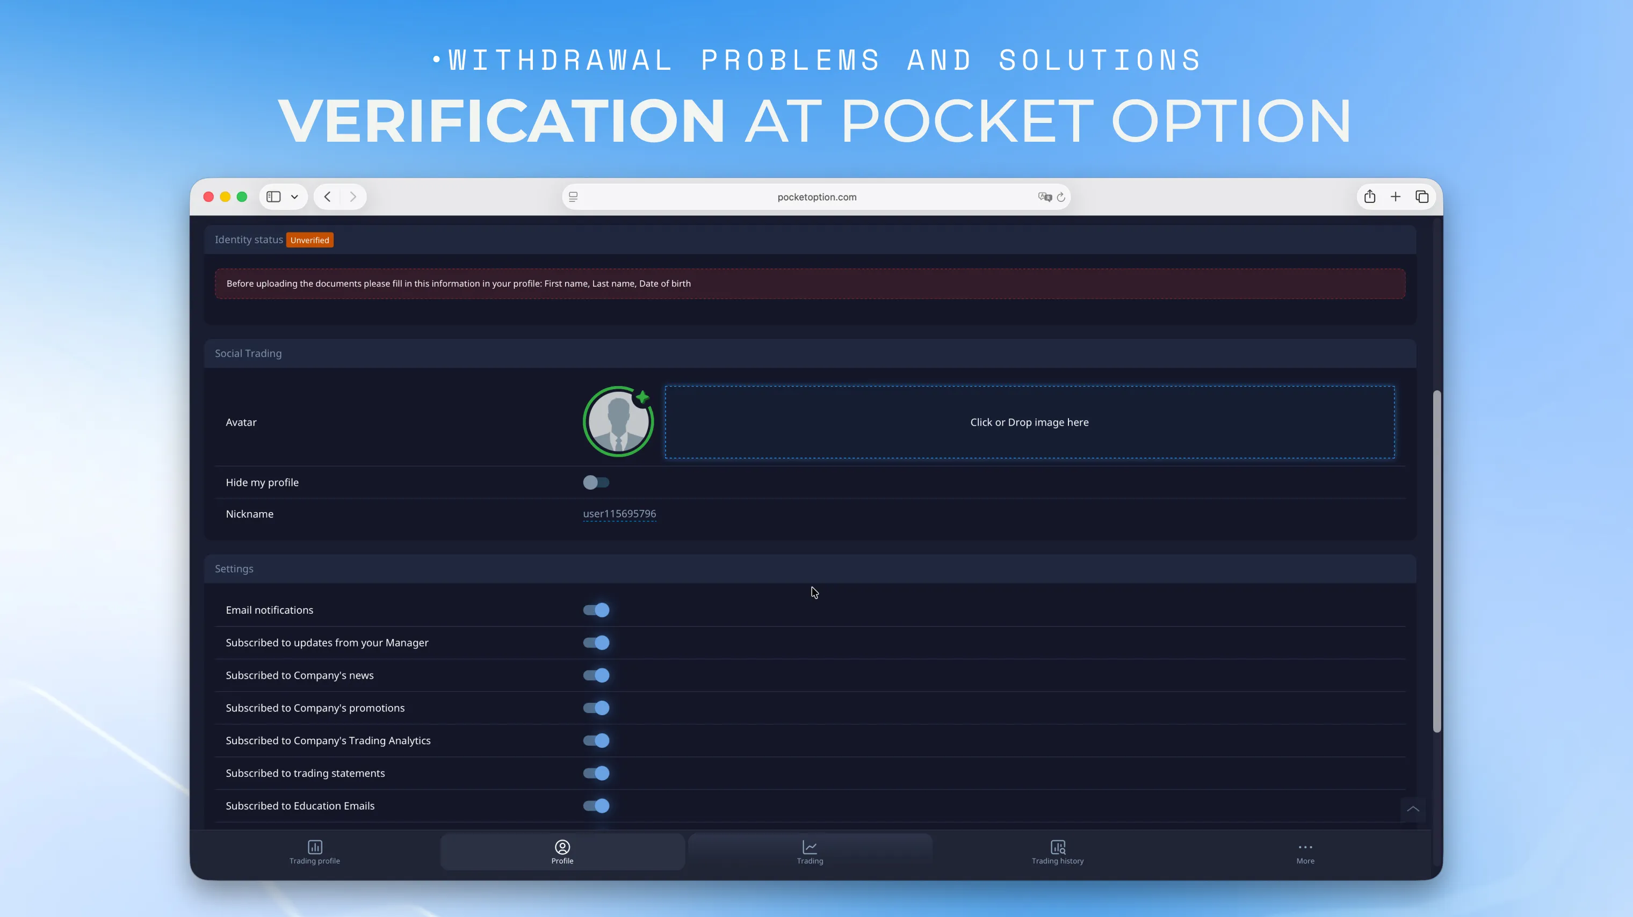Click the Settings section header
The height and width of the screenshot is (917, 1633).
point(810,569)
